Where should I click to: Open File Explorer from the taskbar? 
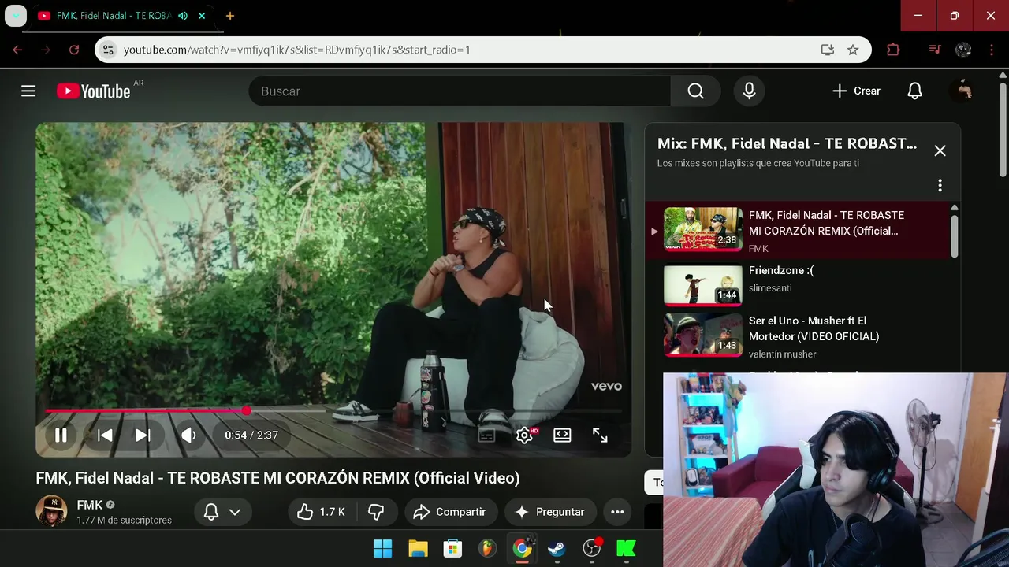[418, 548]
